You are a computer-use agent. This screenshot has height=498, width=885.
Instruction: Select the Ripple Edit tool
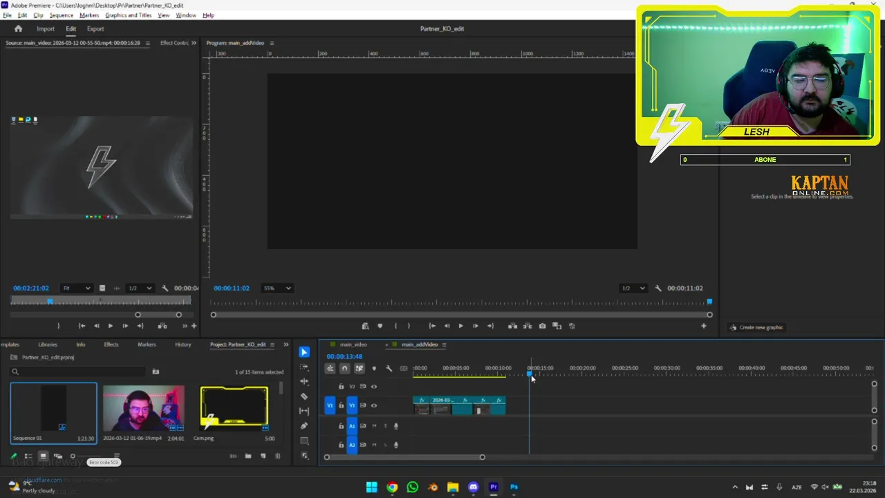[304, 381]
